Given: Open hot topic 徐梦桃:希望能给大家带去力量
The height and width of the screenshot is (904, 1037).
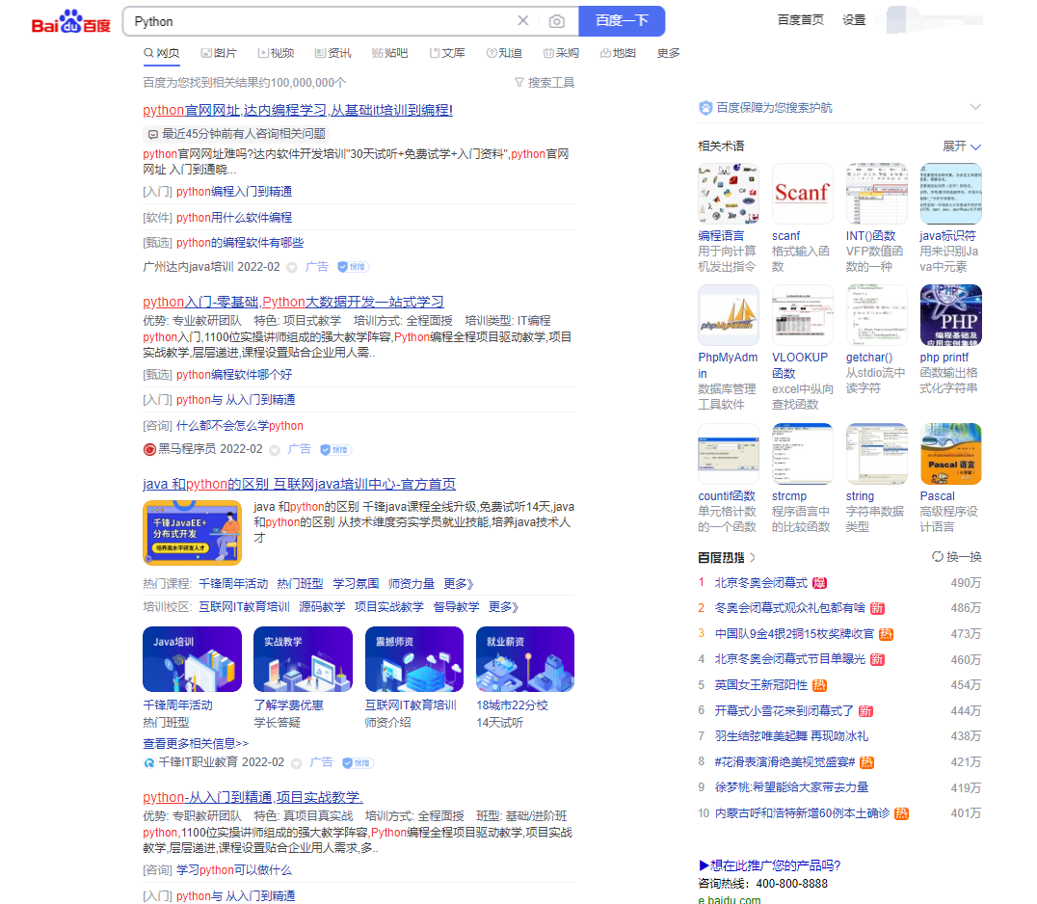Looking at the screenshot, I should pyautogui.click(x=791, y=787).
